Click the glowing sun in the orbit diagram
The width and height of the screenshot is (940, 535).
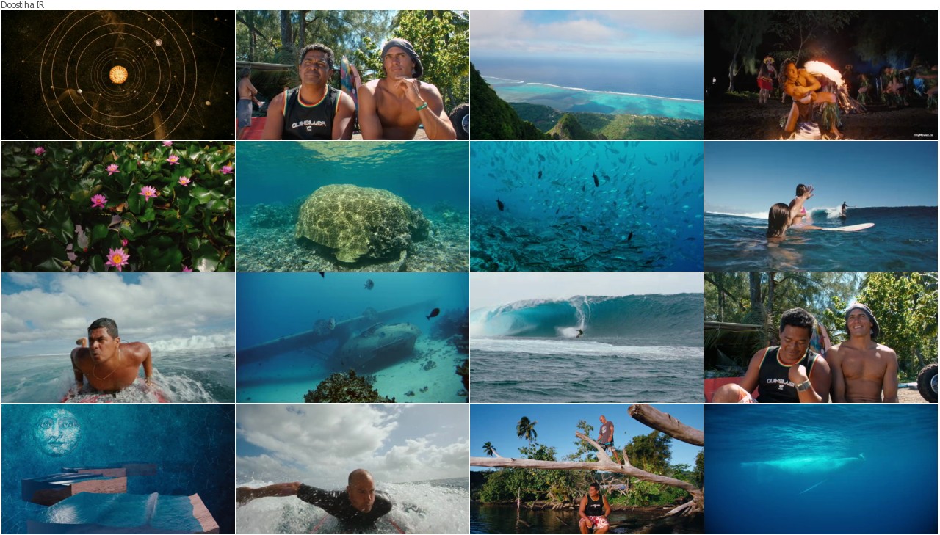click(x=118, y=74)
